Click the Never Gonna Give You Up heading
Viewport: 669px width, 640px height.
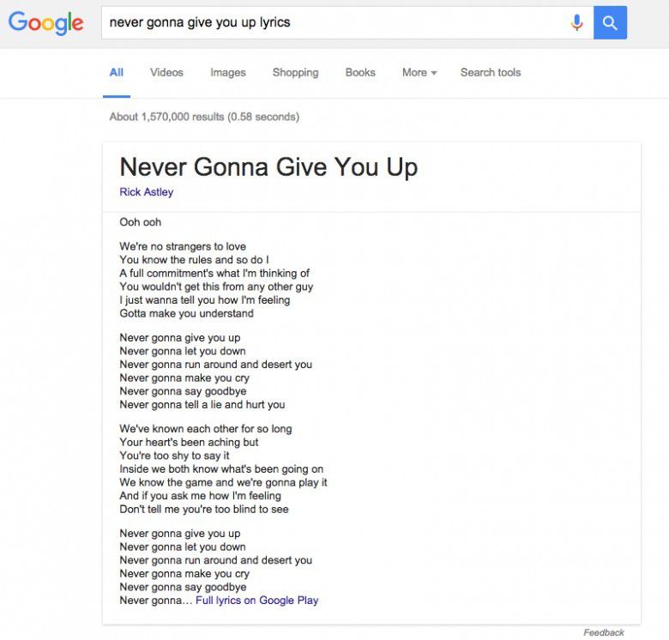(x=268, y=167)
